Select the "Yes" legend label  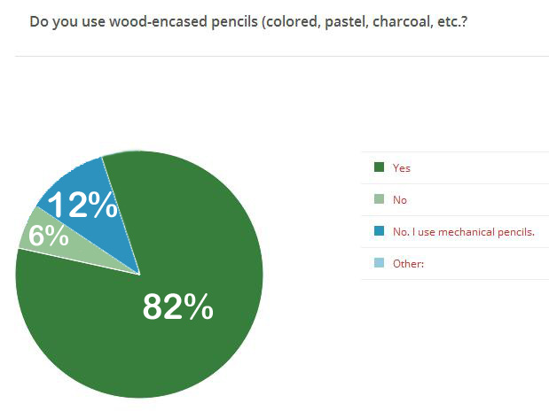[402, 167]
